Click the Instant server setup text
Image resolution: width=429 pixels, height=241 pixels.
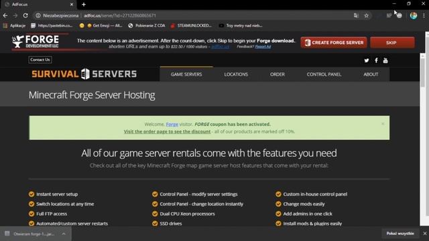coord(57,194)
